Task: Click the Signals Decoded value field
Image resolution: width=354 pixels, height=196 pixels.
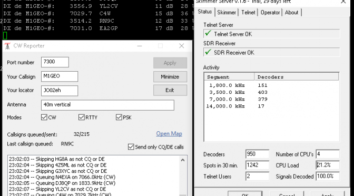Action: [328, 176]
